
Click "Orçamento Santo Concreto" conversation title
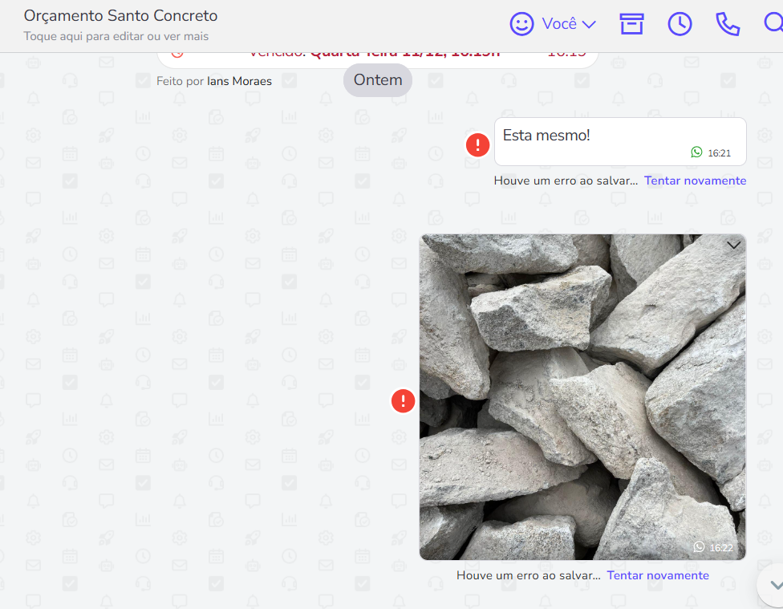pyautogui.click(x=120, y=16)
